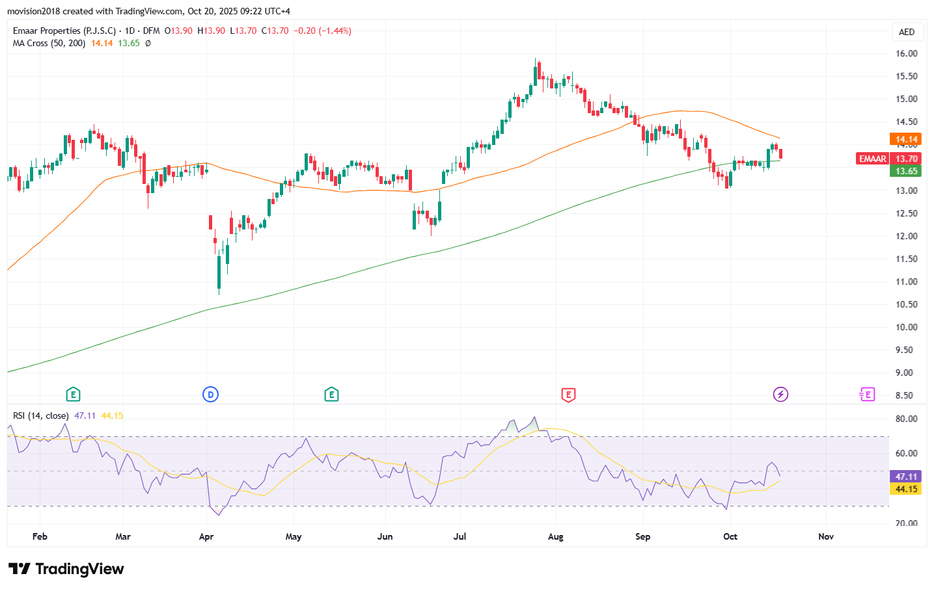Click the yellow 44.15 RSI axis label
The image size is (934, 591).
tap(906, 489)
